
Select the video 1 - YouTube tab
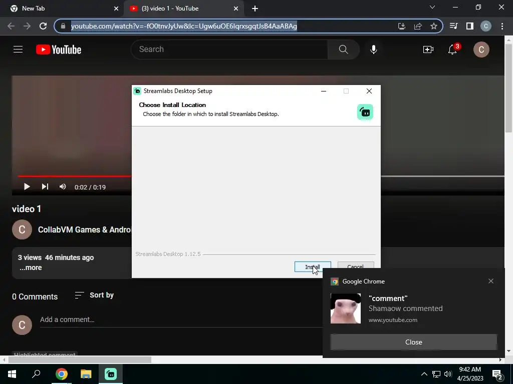184,8
